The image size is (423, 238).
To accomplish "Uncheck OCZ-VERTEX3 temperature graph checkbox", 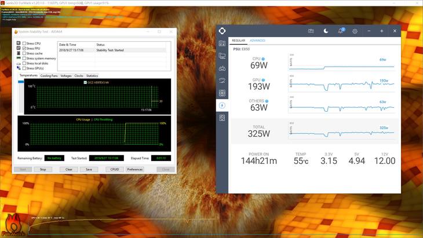I will coord(85,82).
